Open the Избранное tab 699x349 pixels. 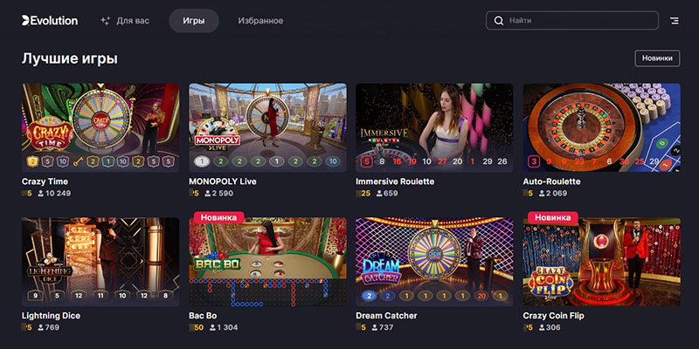(x=260, y=20)
